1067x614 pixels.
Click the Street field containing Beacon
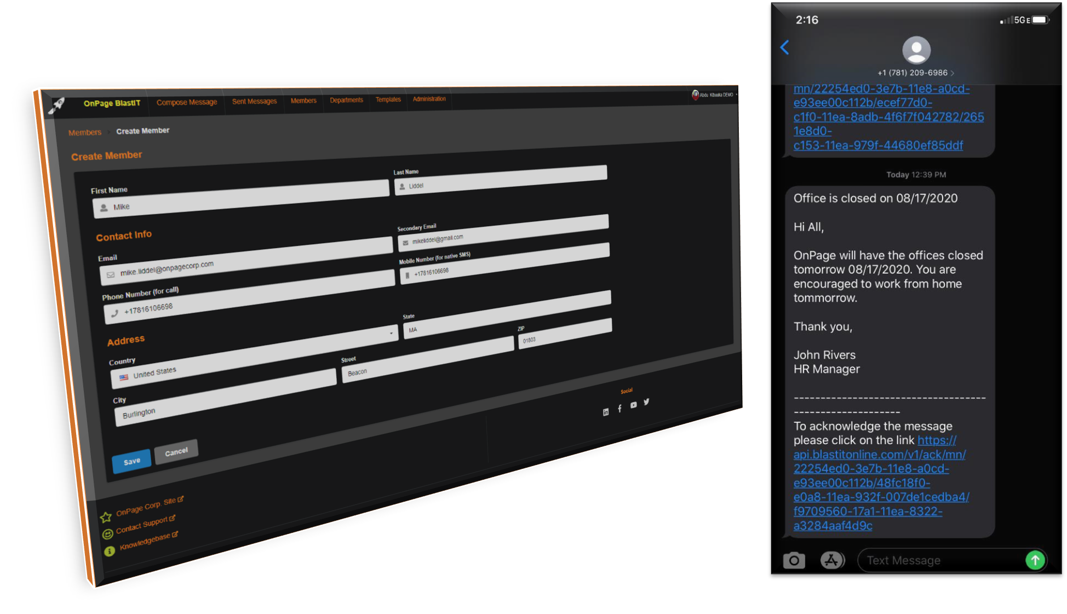point(428,359)
